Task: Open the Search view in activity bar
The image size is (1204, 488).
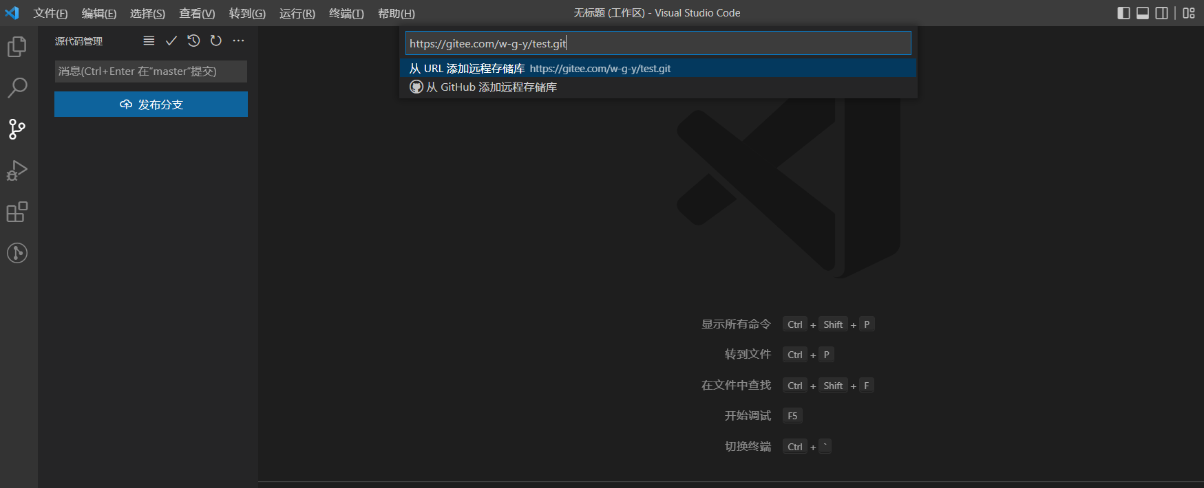Action: (17, 87)
